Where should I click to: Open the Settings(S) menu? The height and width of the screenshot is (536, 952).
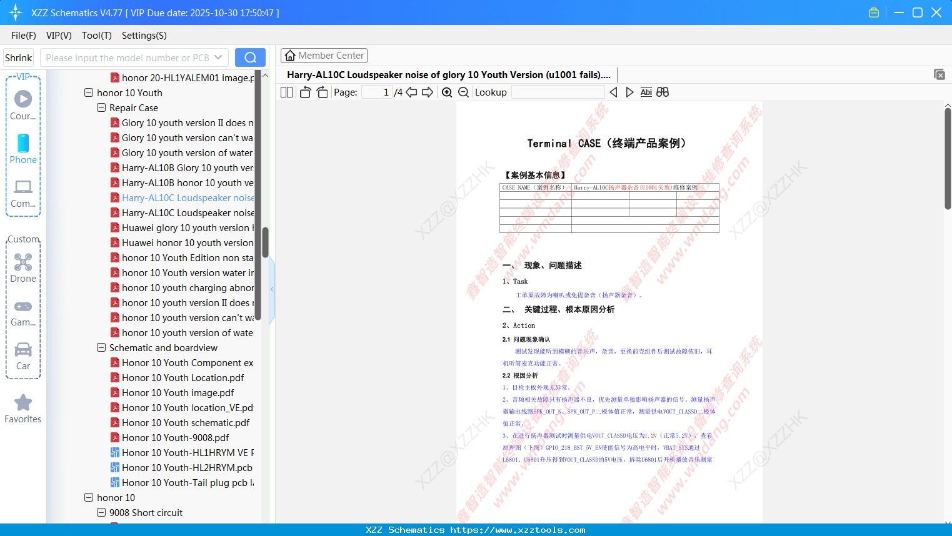point(144,36)
